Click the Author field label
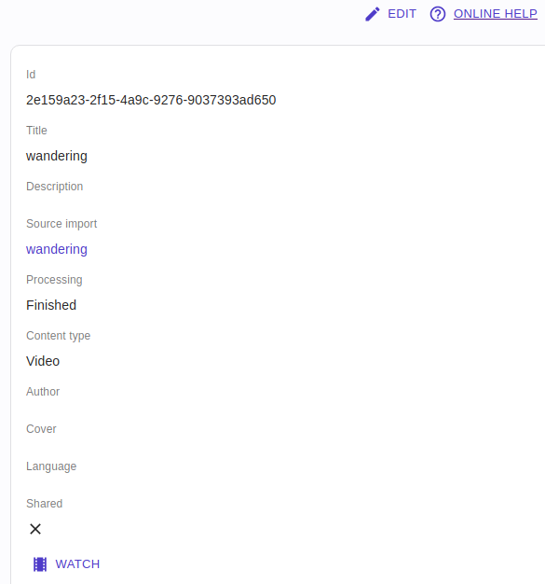This screenshot has height=584, width=545. coord(43,392)
